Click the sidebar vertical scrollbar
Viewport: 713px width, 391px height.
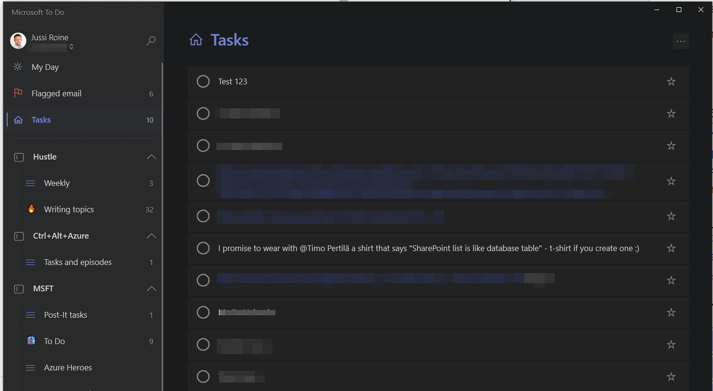click(x=162, y=225)
